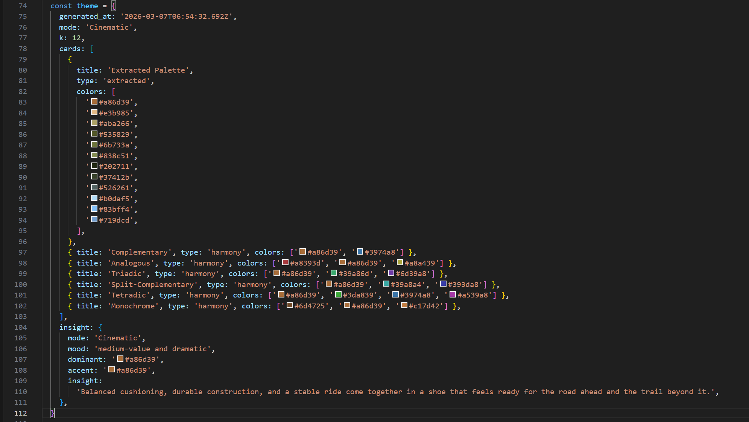Click the dominant color swatch
The height and width of the screenshot is (422, 749).
(120, 359)
